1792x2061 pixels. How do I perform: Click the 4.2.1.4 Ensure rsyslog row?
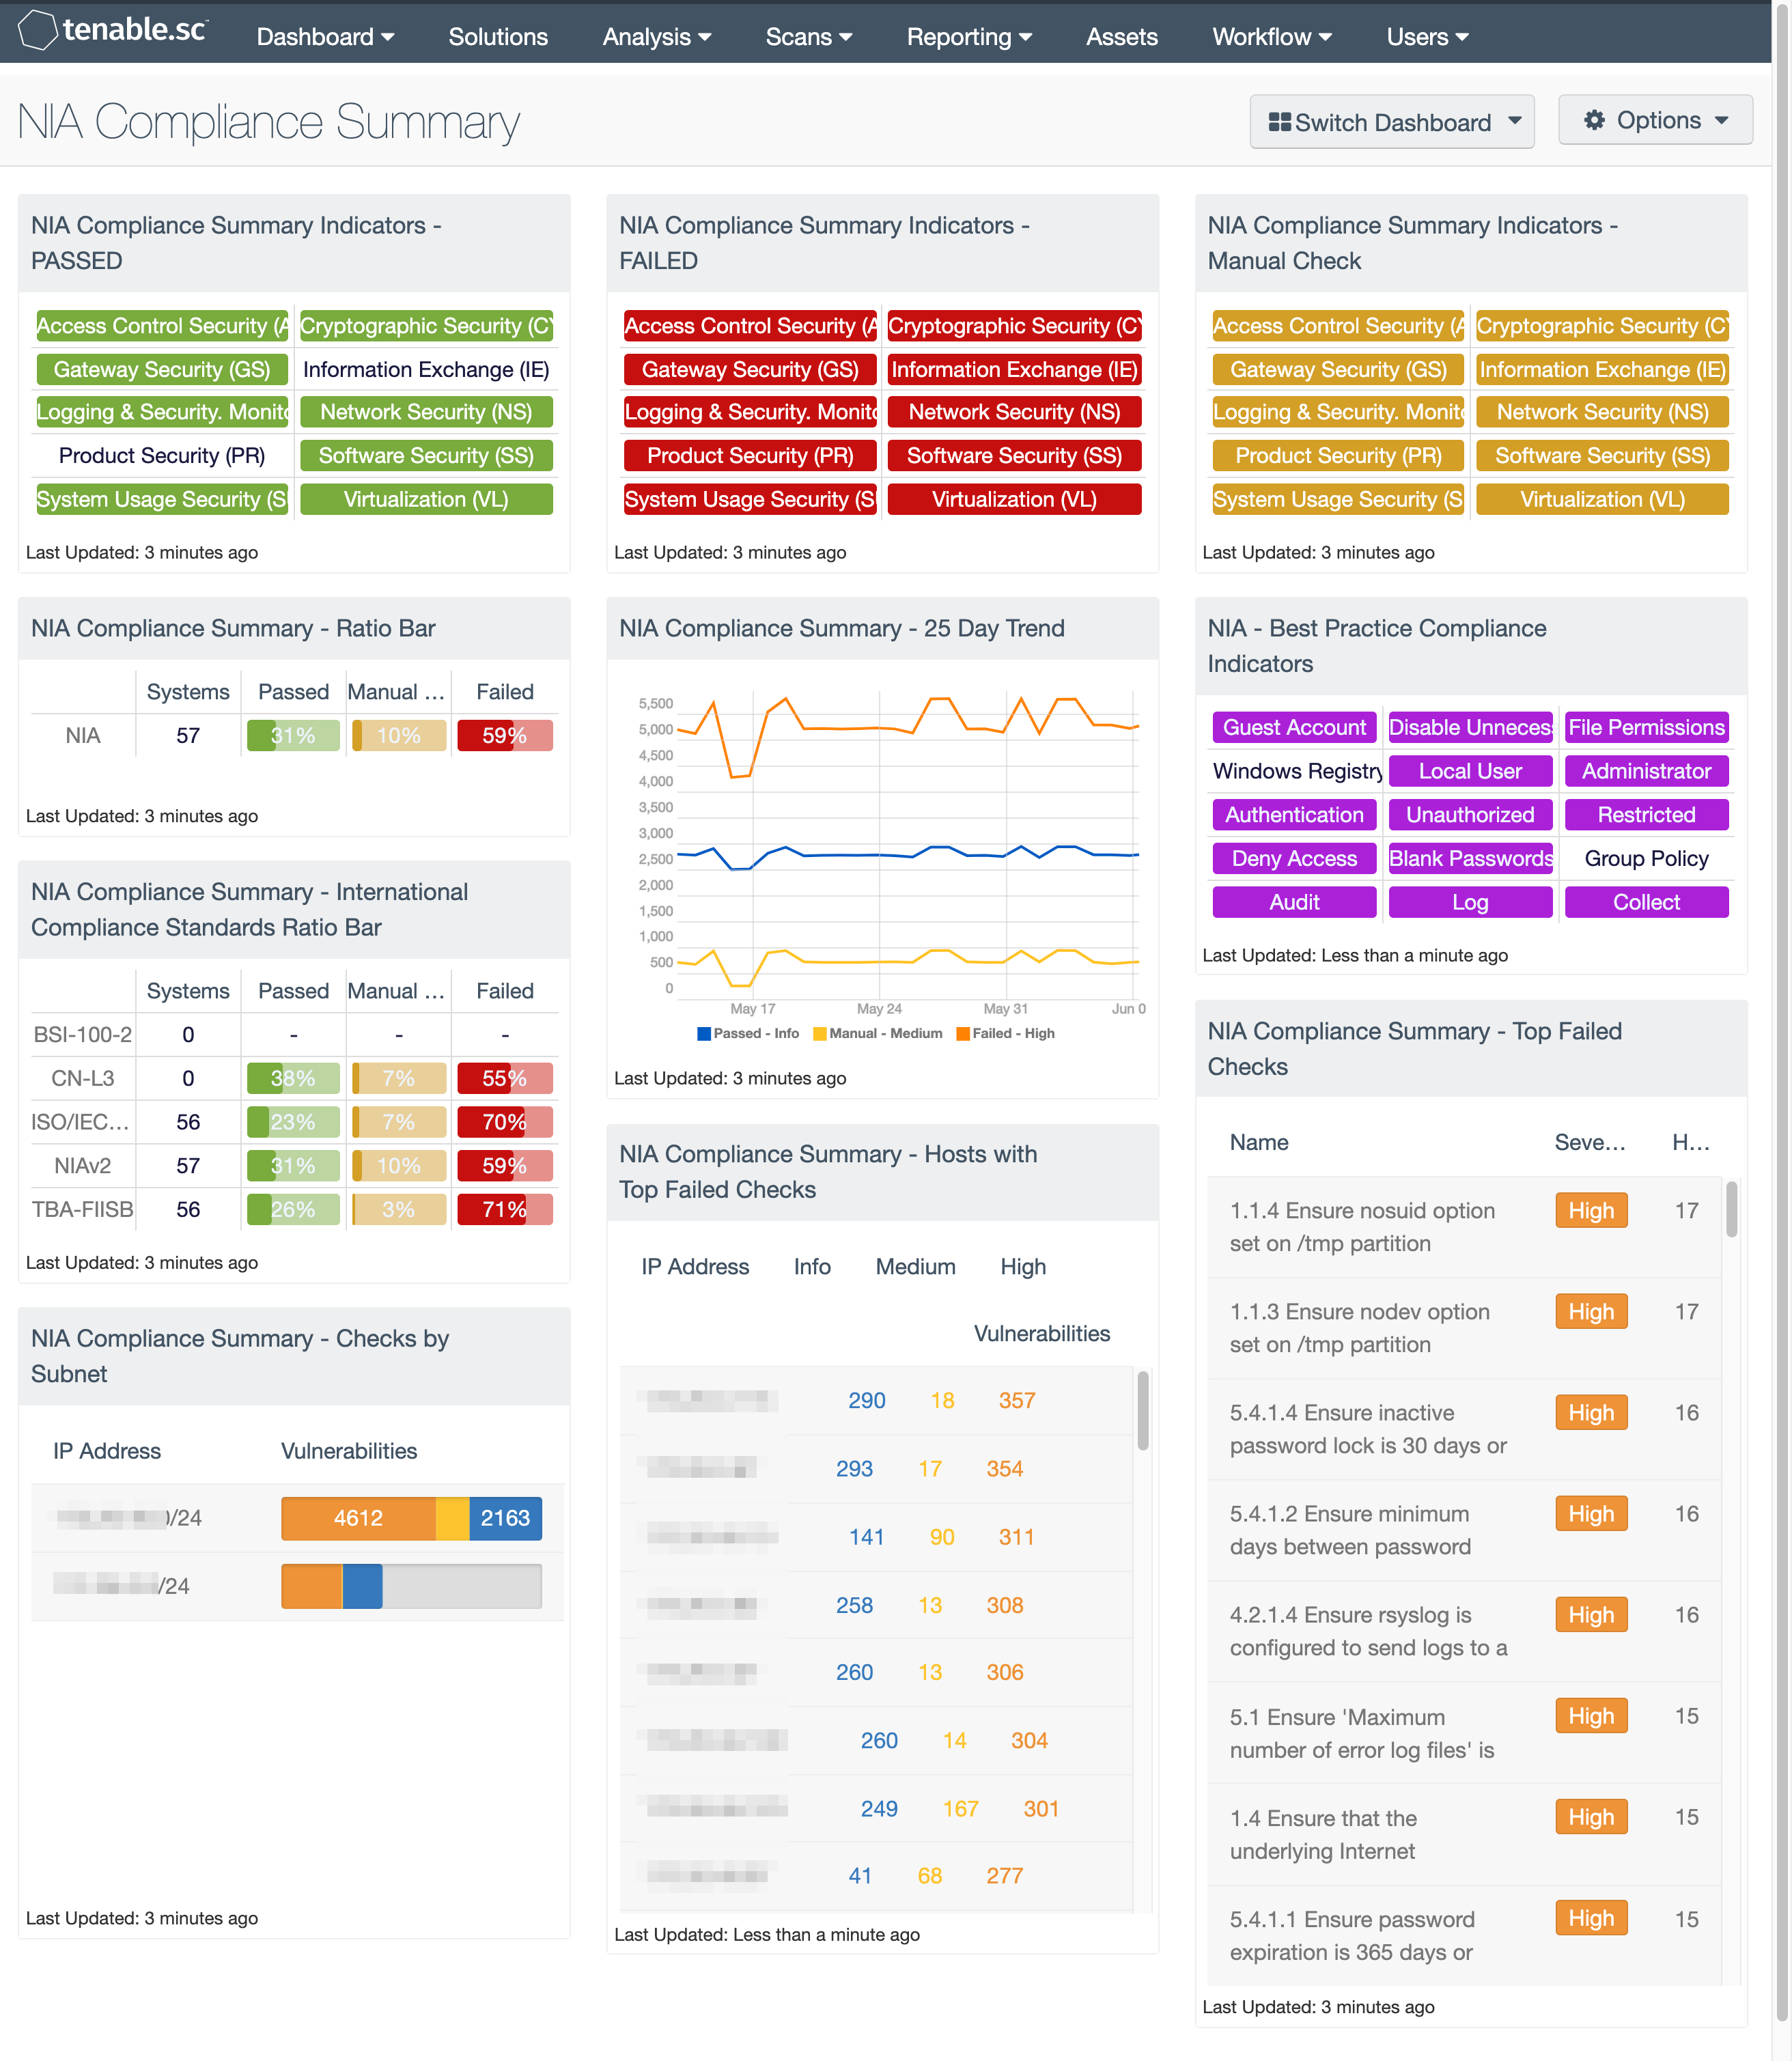[x=1464, y=1631]
